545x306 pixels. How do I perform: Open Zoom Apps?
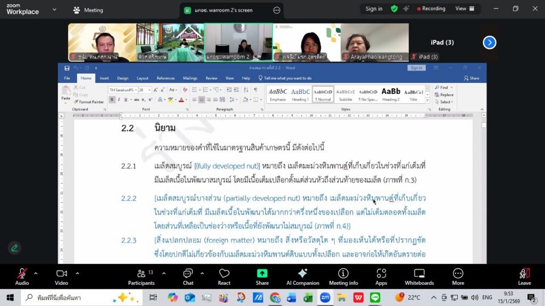click(381, 276)
